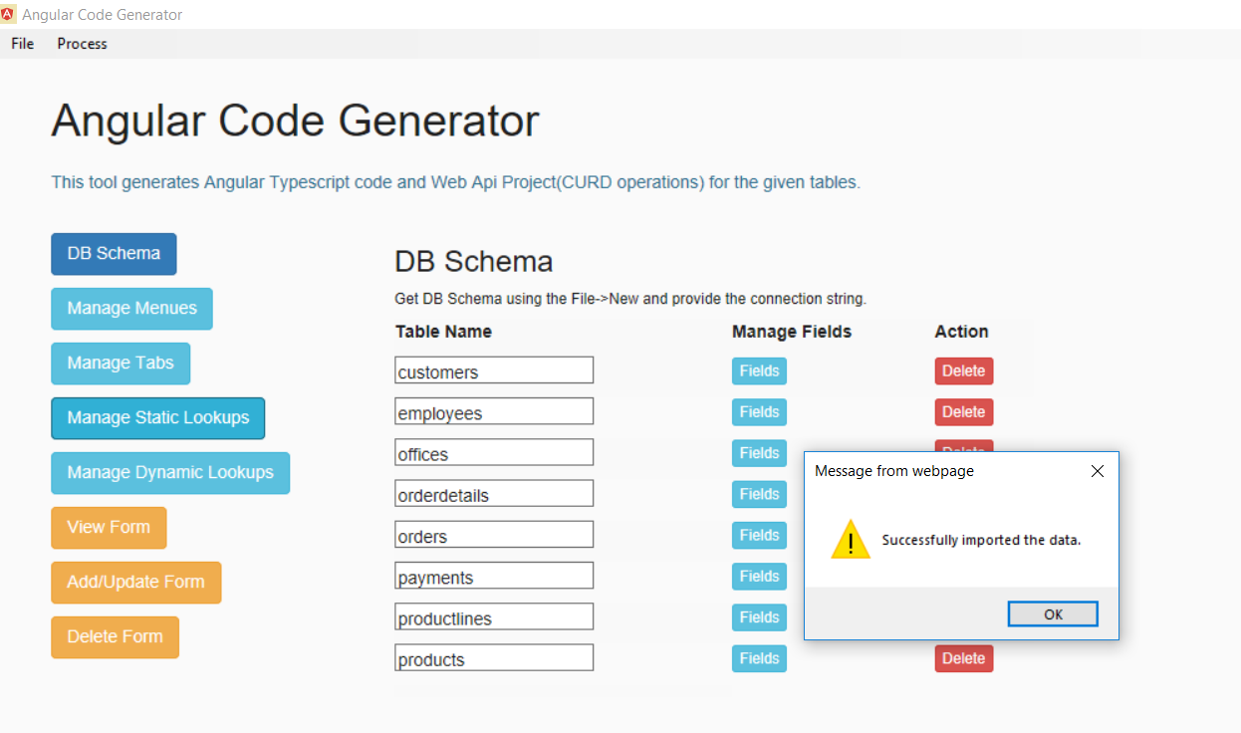Delete the customers table row
The height and width of the screenshot is (733, 1241).
pos(963,370)
